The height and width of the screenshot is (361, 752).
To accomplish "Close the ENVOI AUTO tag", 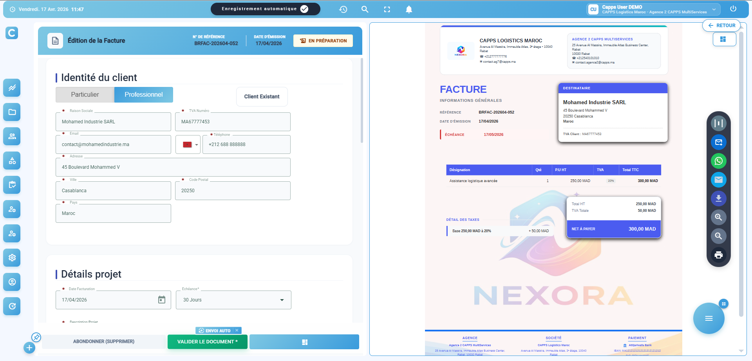I will pyautogui.click(x=237, y=330).
